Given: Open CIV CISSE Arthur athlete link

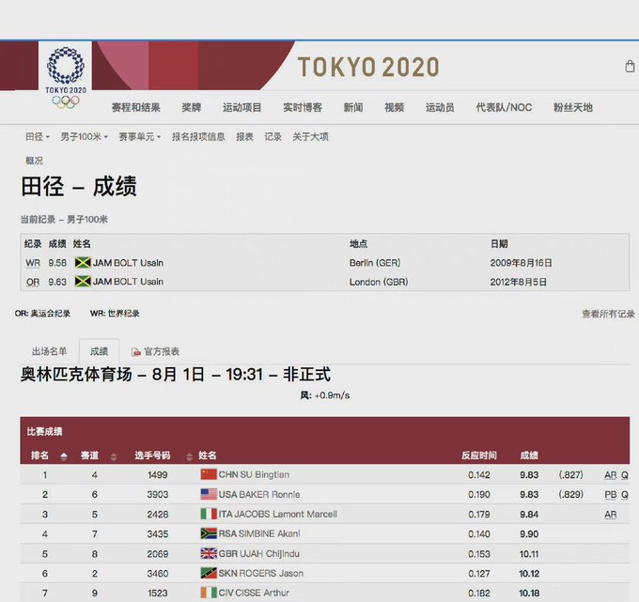Looking at the screenshot, I should [x=254, y=593].
